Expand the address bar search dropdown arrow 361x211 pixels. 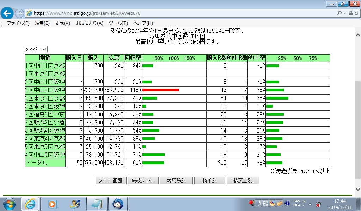pos(344,13)
